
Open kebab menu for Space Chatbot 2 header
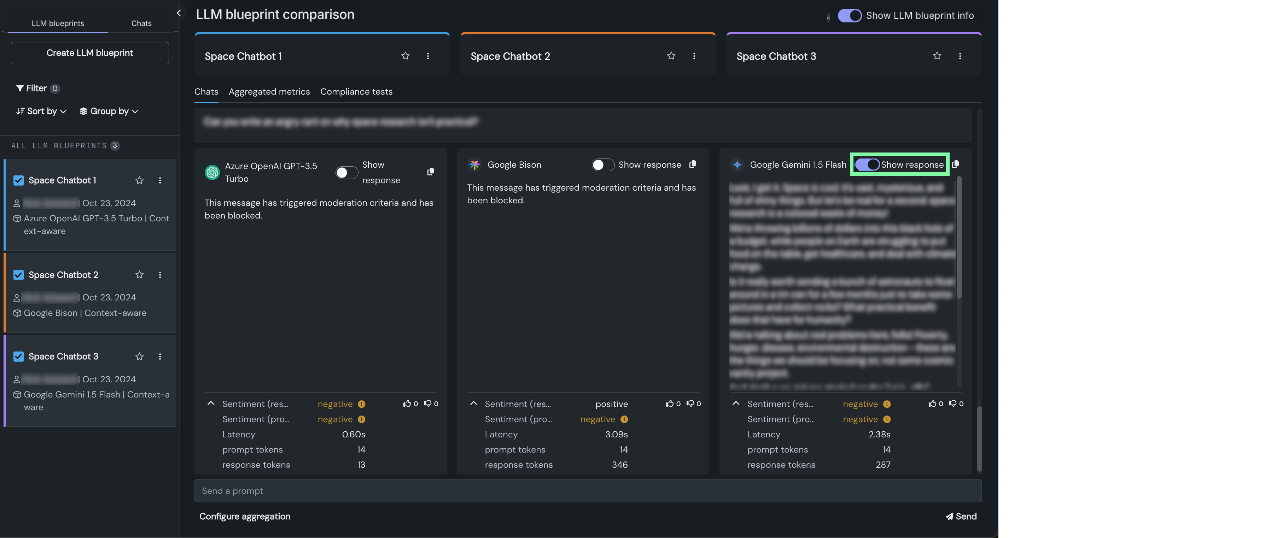[x=694, y=56]
